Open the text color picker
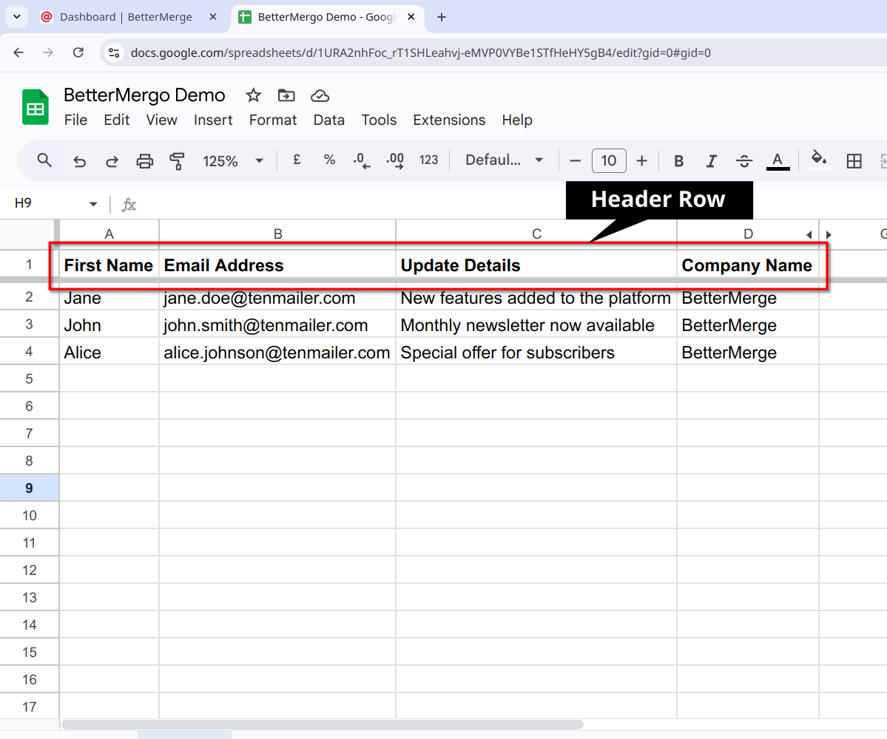This screenshot has height=739, width=887. [x=778, y=161]
